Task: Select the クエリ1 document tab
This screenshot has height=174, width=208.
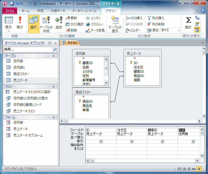Action: (x=70, y=43)
